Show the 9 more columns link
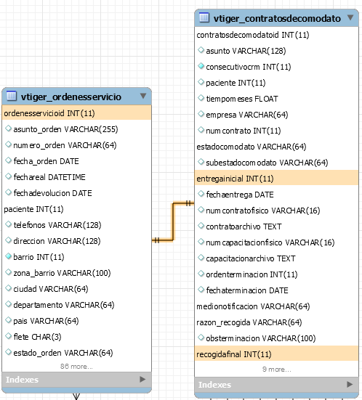The image size is (362, 400). click(277, 369)
